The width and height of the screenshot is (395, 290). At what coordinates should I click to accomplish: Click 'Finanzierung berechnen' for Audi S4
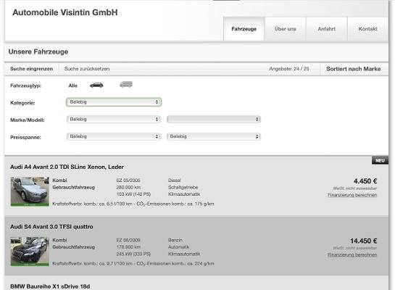point(352,254)
